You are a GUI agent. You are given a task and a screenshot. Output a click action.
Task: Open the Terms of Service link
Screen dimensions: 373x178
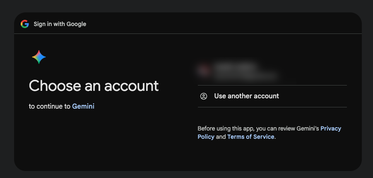(x=251, y=137)
